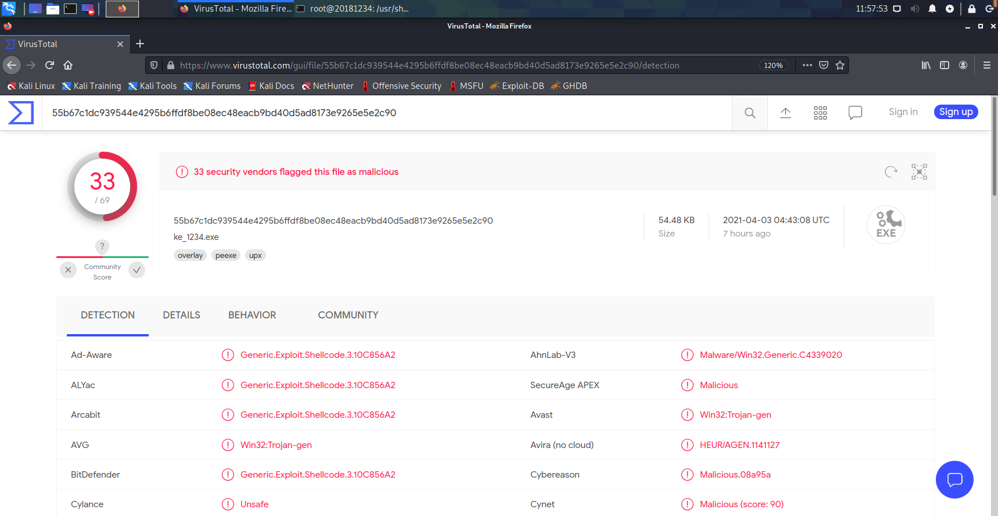This screenshot has height=516, width=998.
Task: Open the page actions three-dot menu
Action: click(x=807, y=65)
